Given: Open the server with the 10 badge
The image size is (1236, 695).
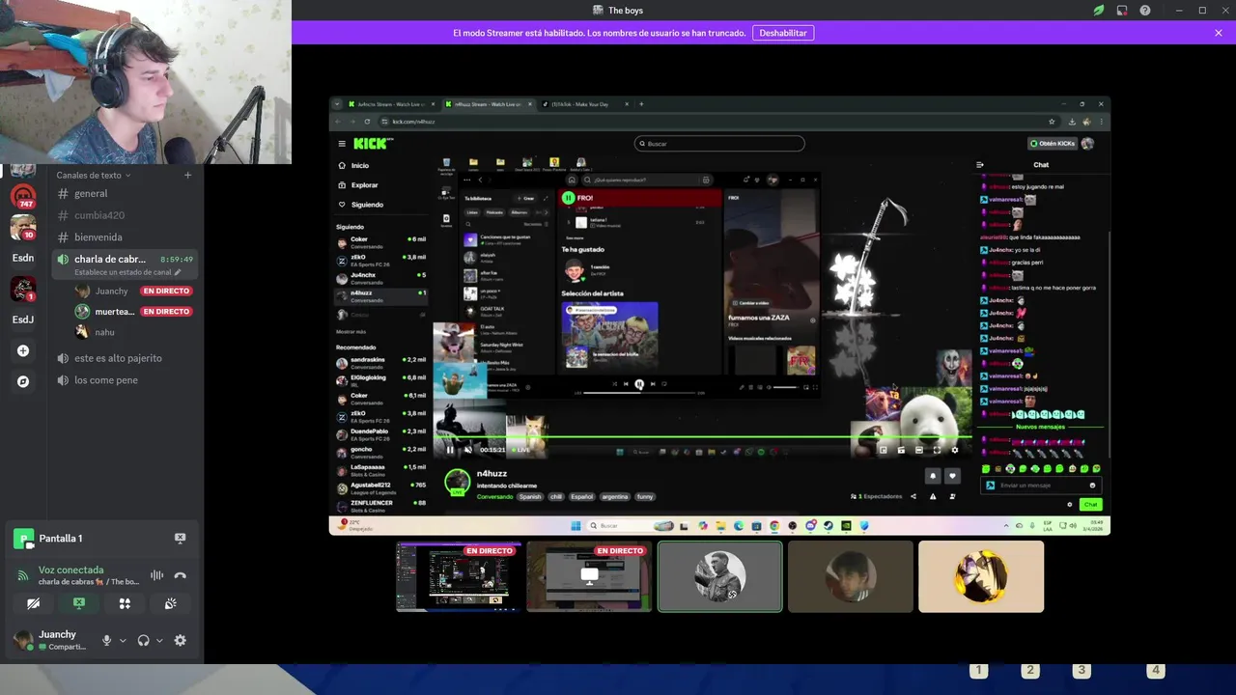Looking at the screenshot, I should [x=23, y=228].
